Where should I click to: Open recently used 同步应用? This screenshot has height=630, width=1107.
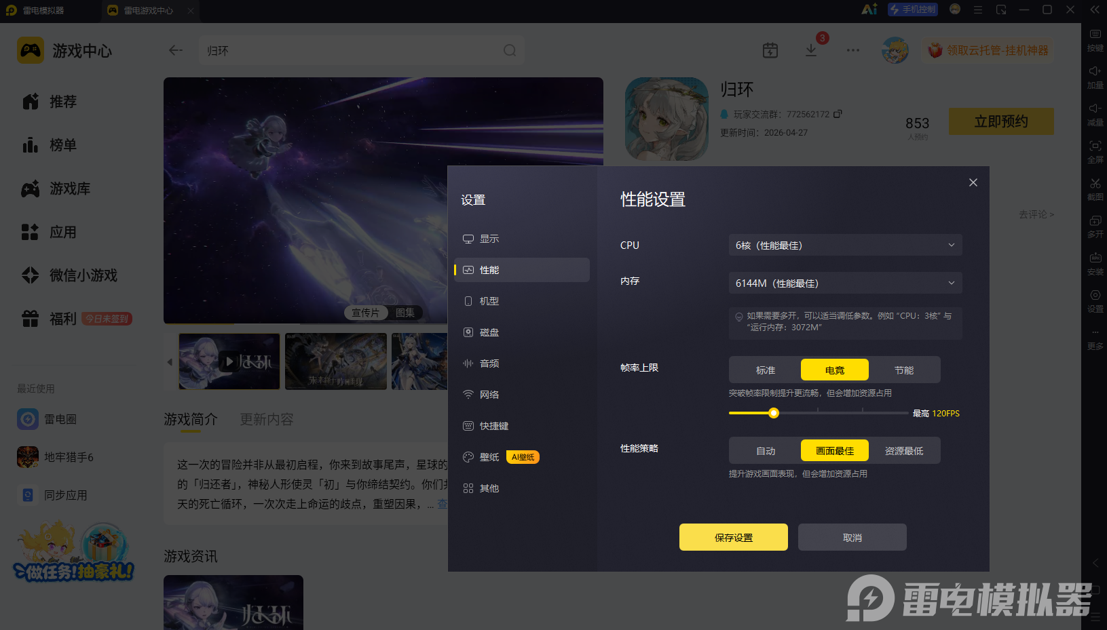[x=52, y=495]
